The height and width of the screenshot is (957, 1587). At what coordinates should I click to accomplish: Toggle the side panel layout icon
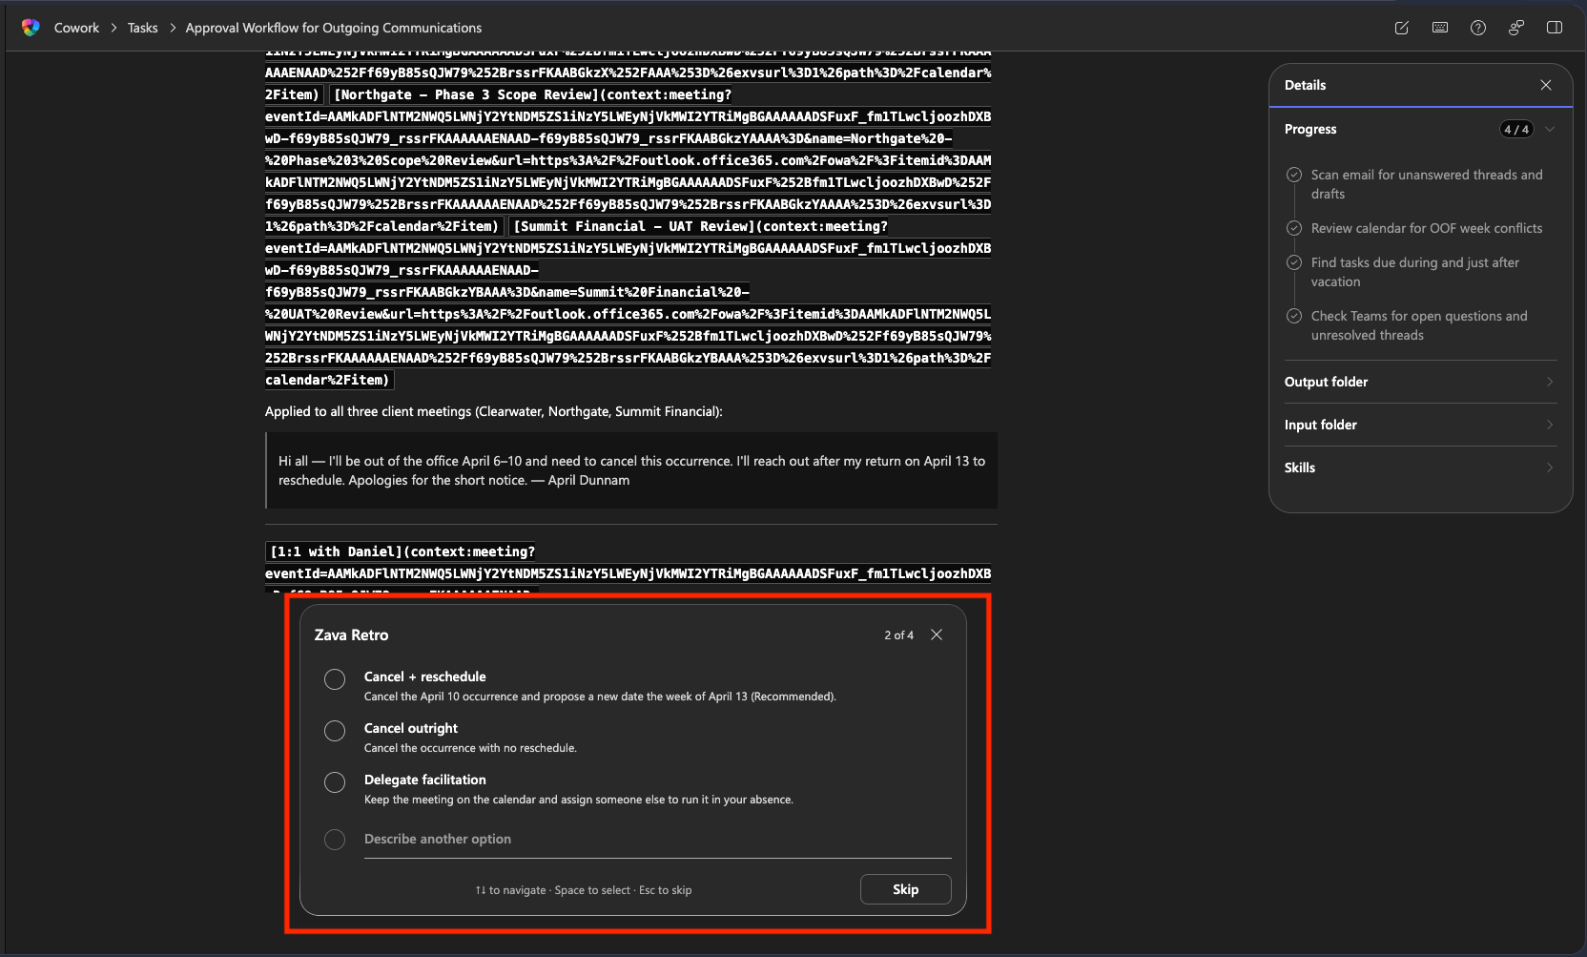point(1554,28)
